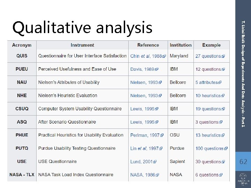Click the Institution column header
This screenshot has width=251, height=188.
pos(181,45)
